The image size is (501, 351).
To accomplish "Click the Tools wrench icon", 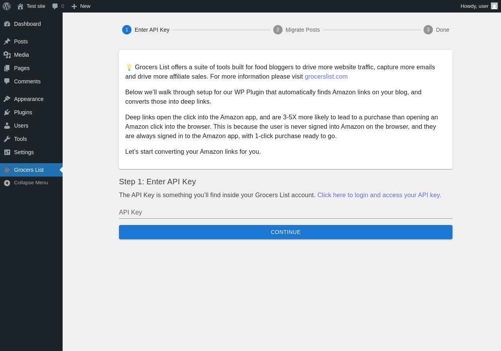I will pos(7,139).
